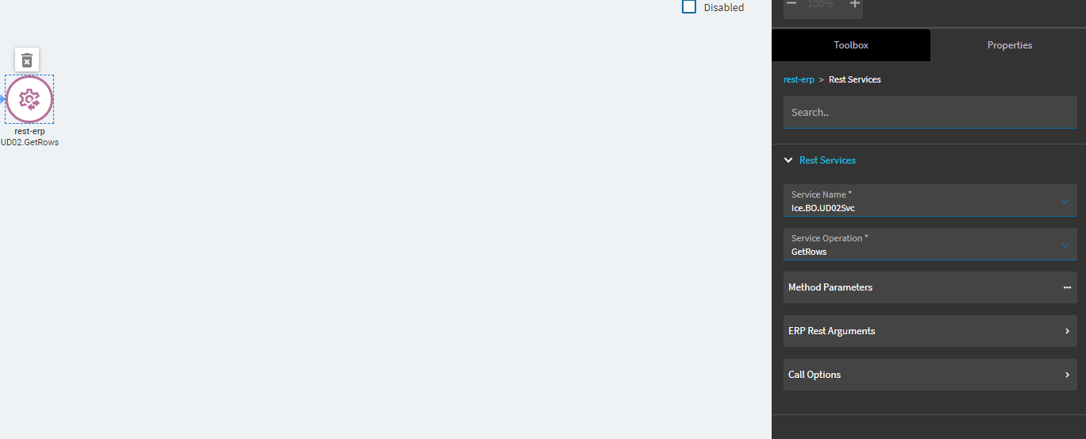Open the Service Operation dropdown arrow
Screen dimensions: 1086x439
1065,245
